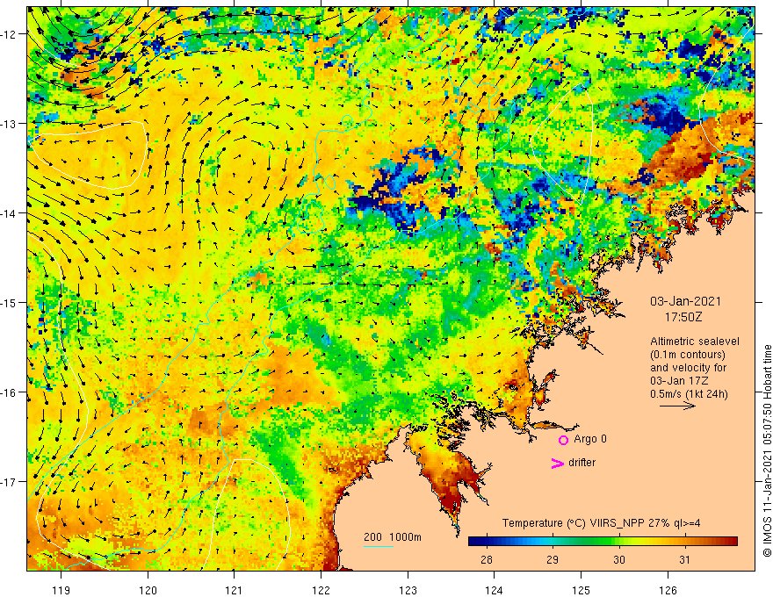Click the 'Temperature (°C) VIIRS_NPP 27% ql>=4' title
This screenshot has height=597, width=773.
pyautogui.click(x=601, y=523)
